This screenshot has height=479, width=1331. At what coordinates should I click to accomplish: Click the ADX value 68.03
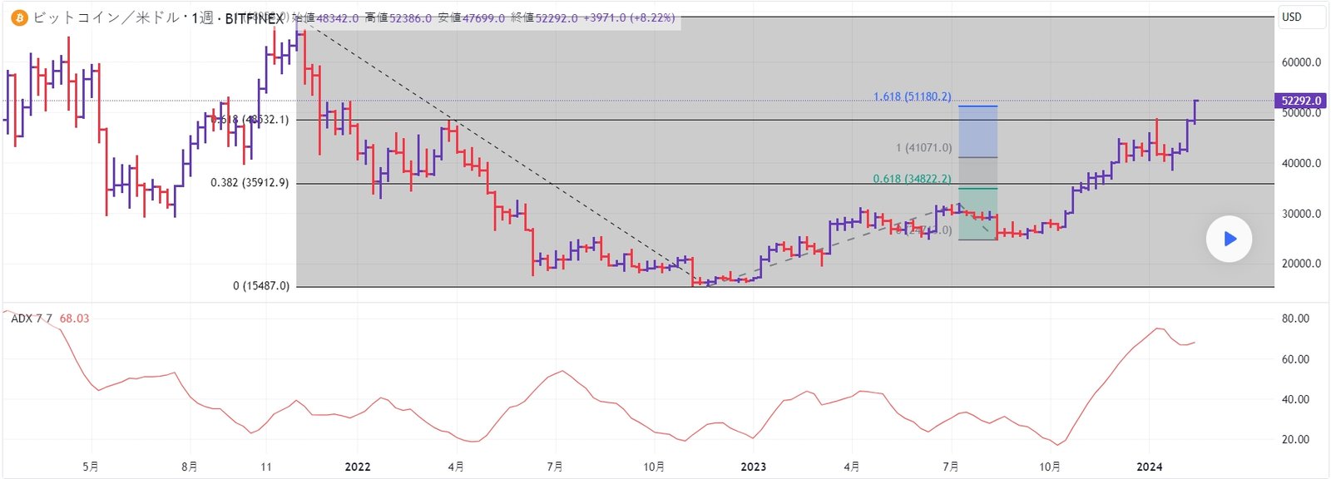tap(74, 319)
